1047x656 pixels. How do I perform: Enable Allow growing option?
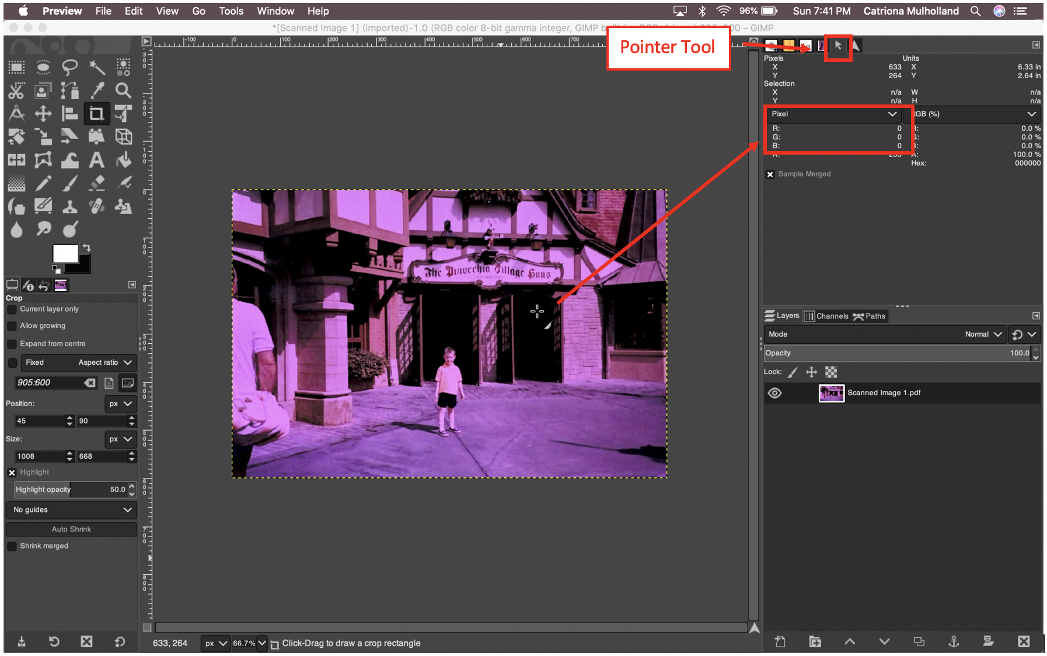(12, 326)
